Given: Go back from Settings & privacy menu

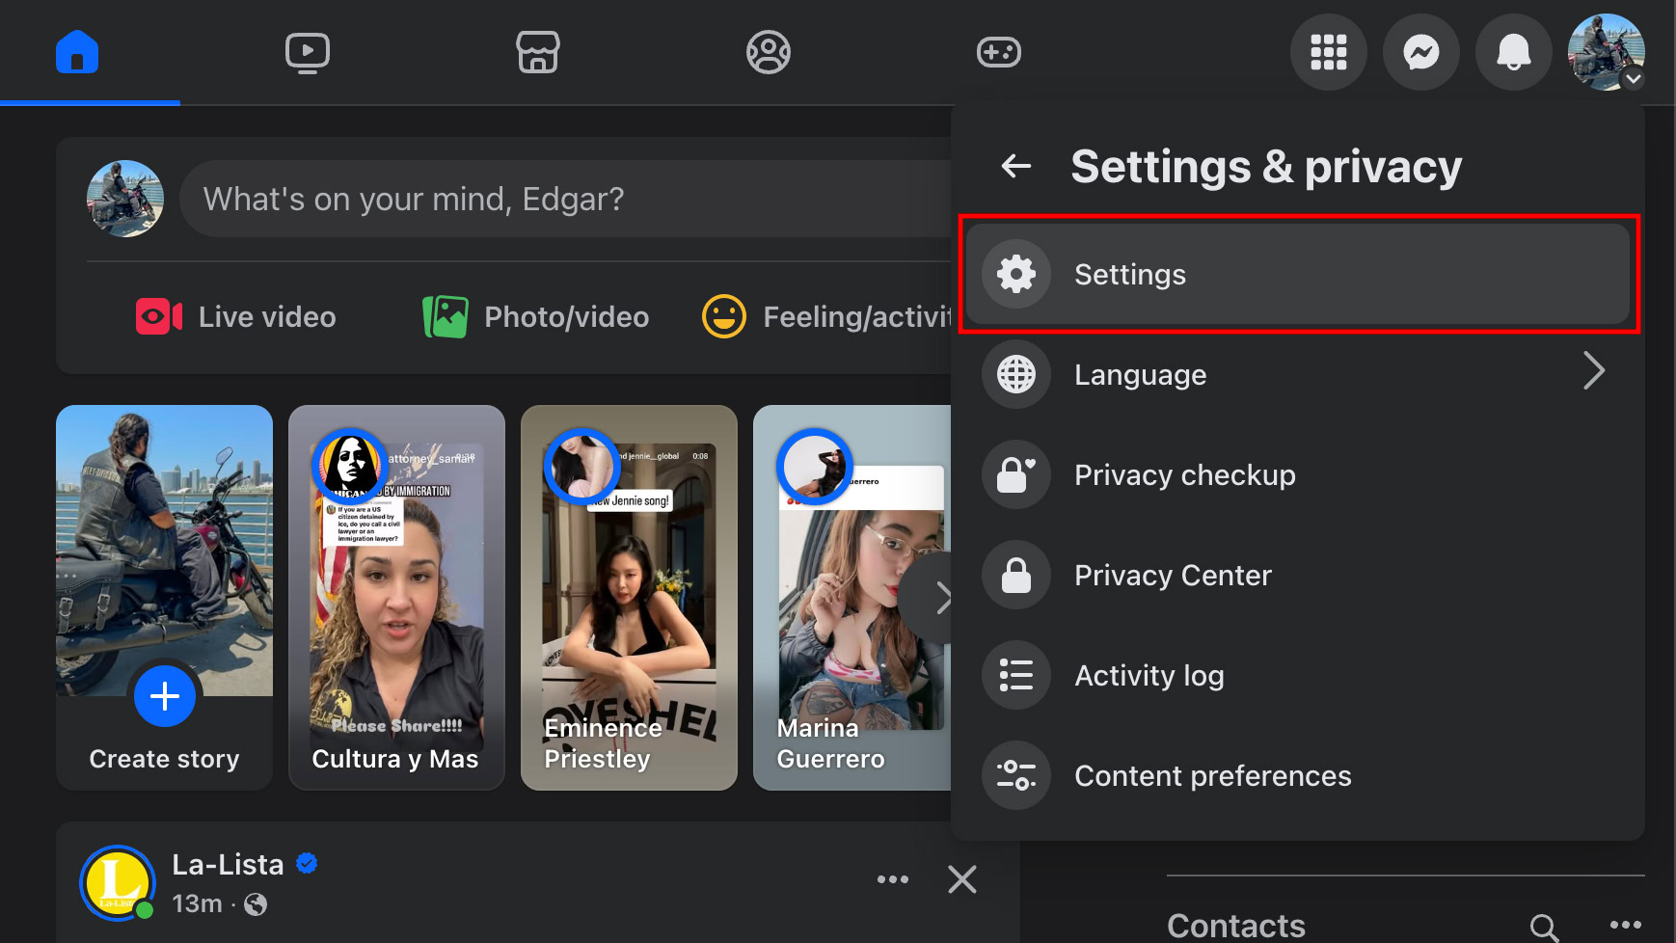Looking at the screenshot, I should tap(1016, 166).
